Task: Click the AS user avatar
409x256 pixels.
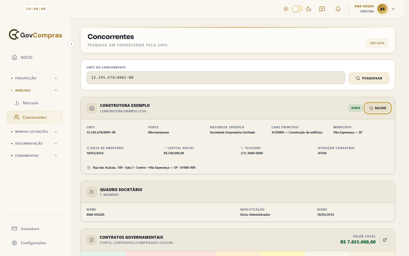Action: pos(382,9)
